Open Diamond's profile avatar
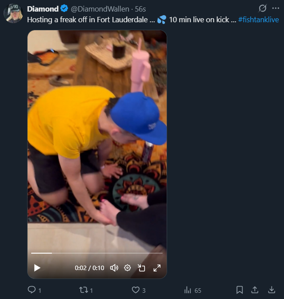 point(13,13)
